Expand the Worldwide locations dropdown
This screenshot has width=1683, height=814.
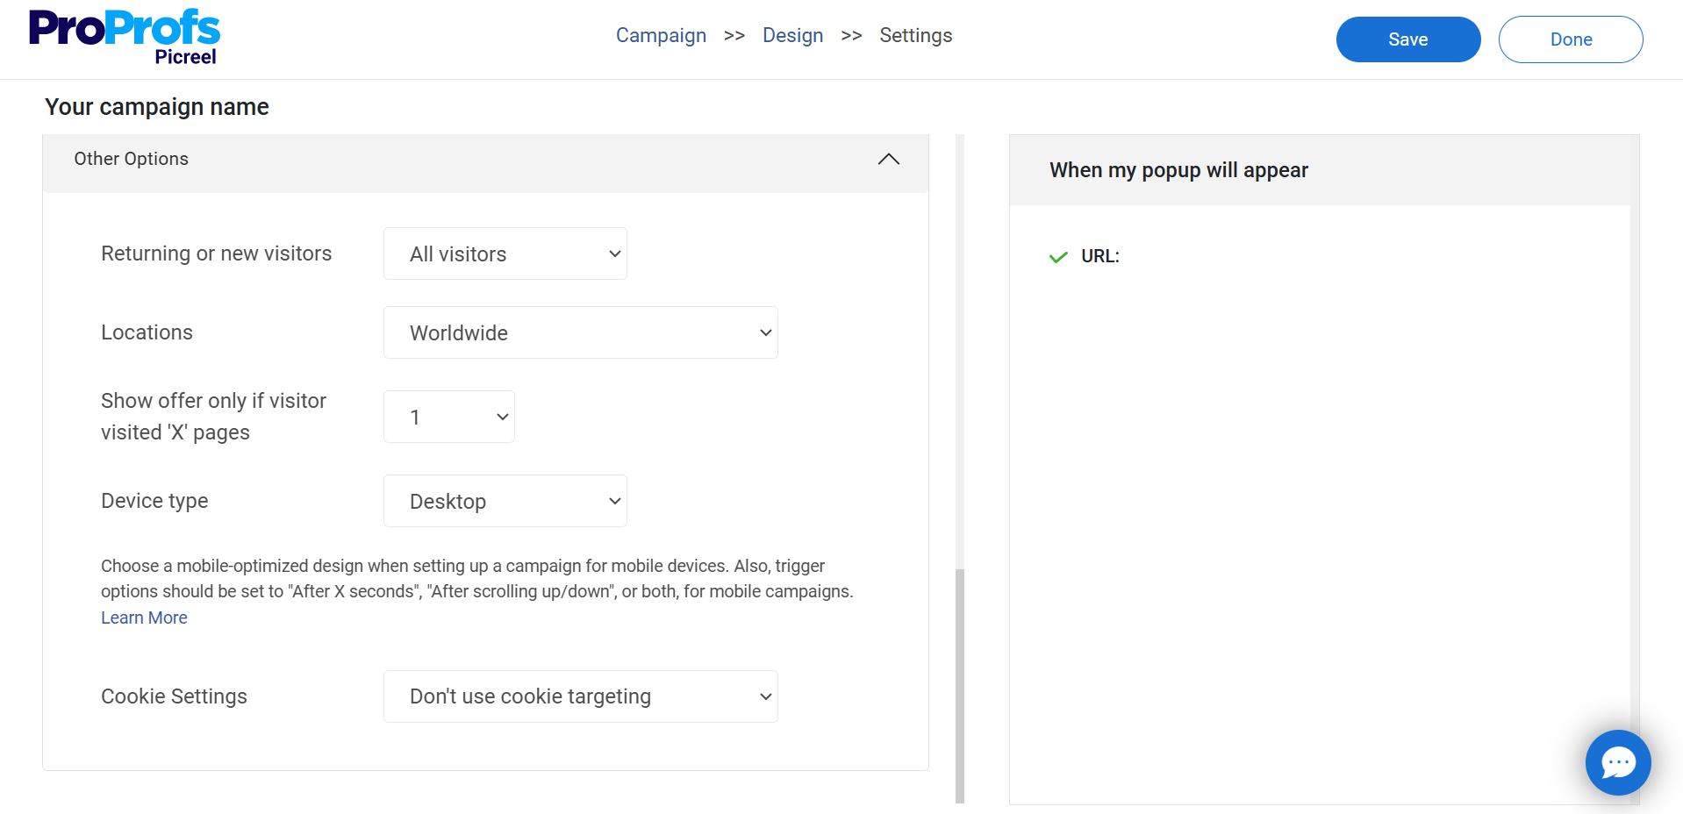pyautogui.click(x=580, y=332)
